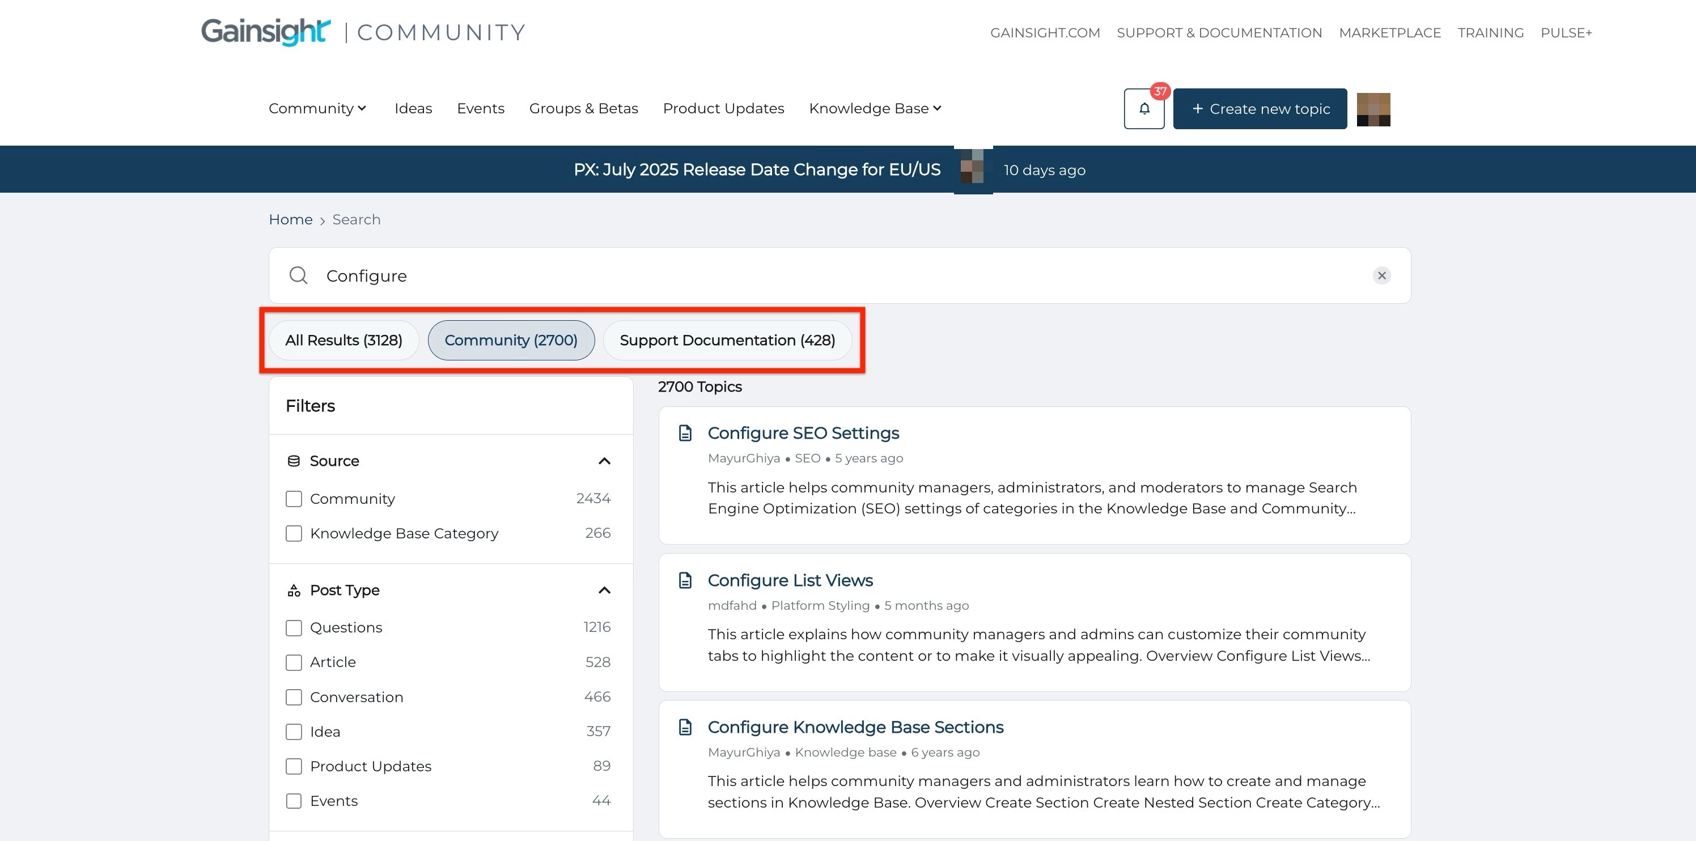Open Groups & Betas
Image resolution: width=1696 pixels, height=841 pixels.
tap(583, 109)
